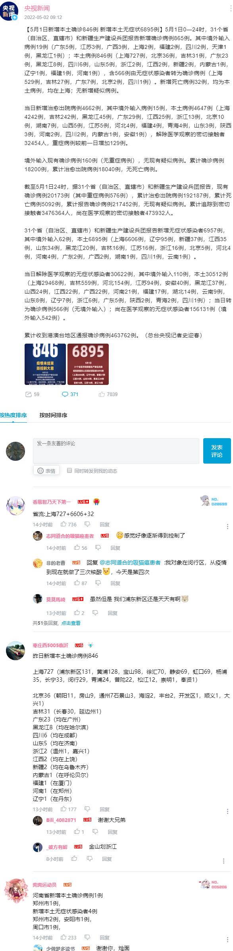Dislike 香風智乃天下第一's top comment
This screenshot has height=951, width=233.
coord(87,524)
